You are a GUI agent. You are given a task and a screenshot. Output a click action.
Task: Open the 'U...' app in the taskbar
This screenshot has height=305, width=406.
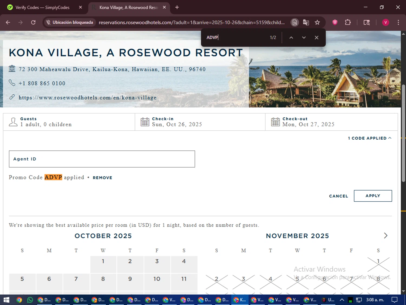click(328, 300)
